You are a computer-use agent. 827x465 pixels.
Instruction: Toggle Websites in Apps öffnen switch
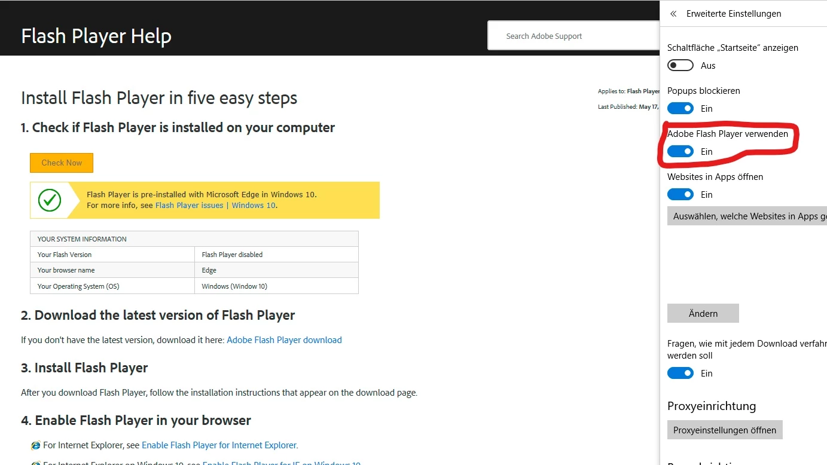click(680, 194)
